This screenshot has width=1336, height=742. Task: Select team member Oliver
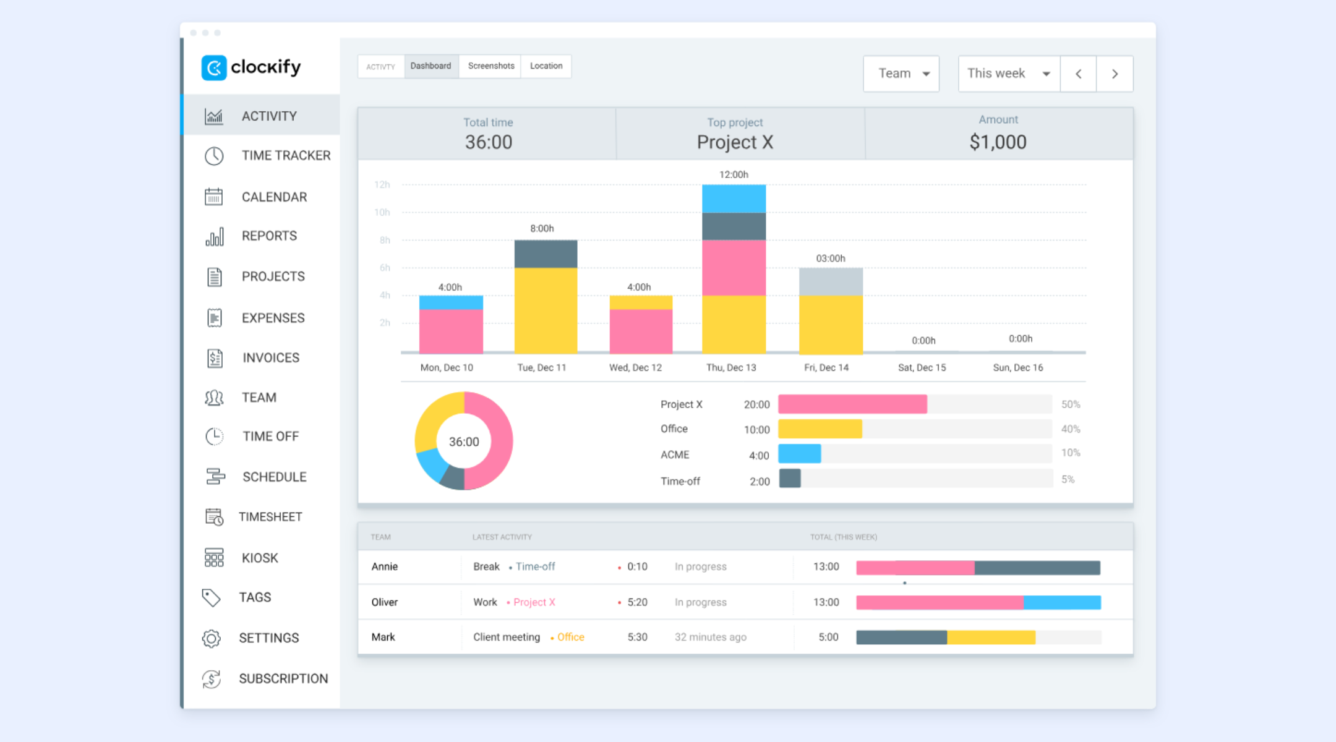click(385, 602)
